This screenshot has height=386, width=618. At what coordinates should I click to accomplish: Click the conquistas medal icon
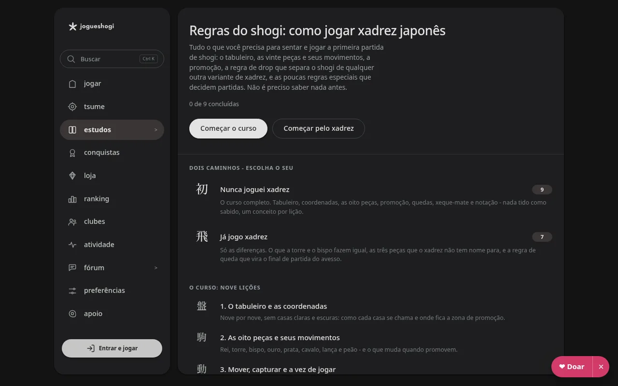pos(72,152)
